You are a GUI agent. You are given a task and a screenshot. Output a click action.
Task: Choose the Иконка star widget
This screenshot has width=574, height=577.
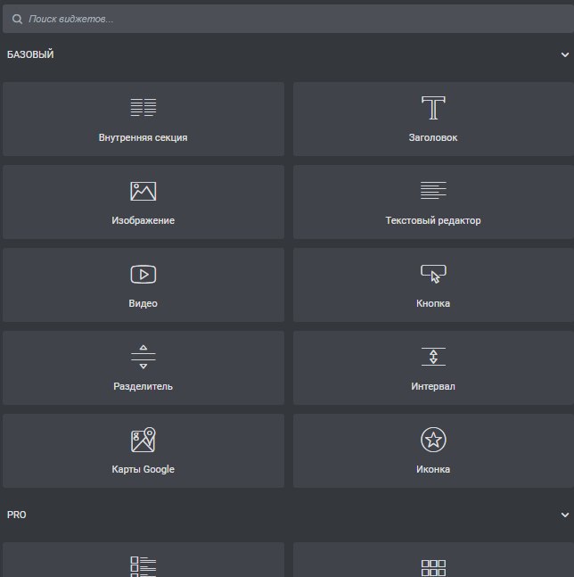(433, 450)
